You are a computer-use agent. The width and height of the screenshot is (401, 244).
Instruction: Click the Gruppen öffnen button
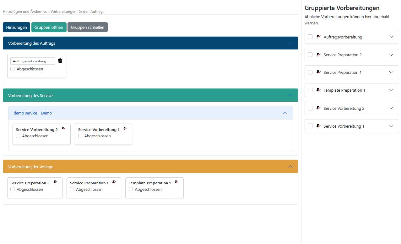[x=49, y=27]
